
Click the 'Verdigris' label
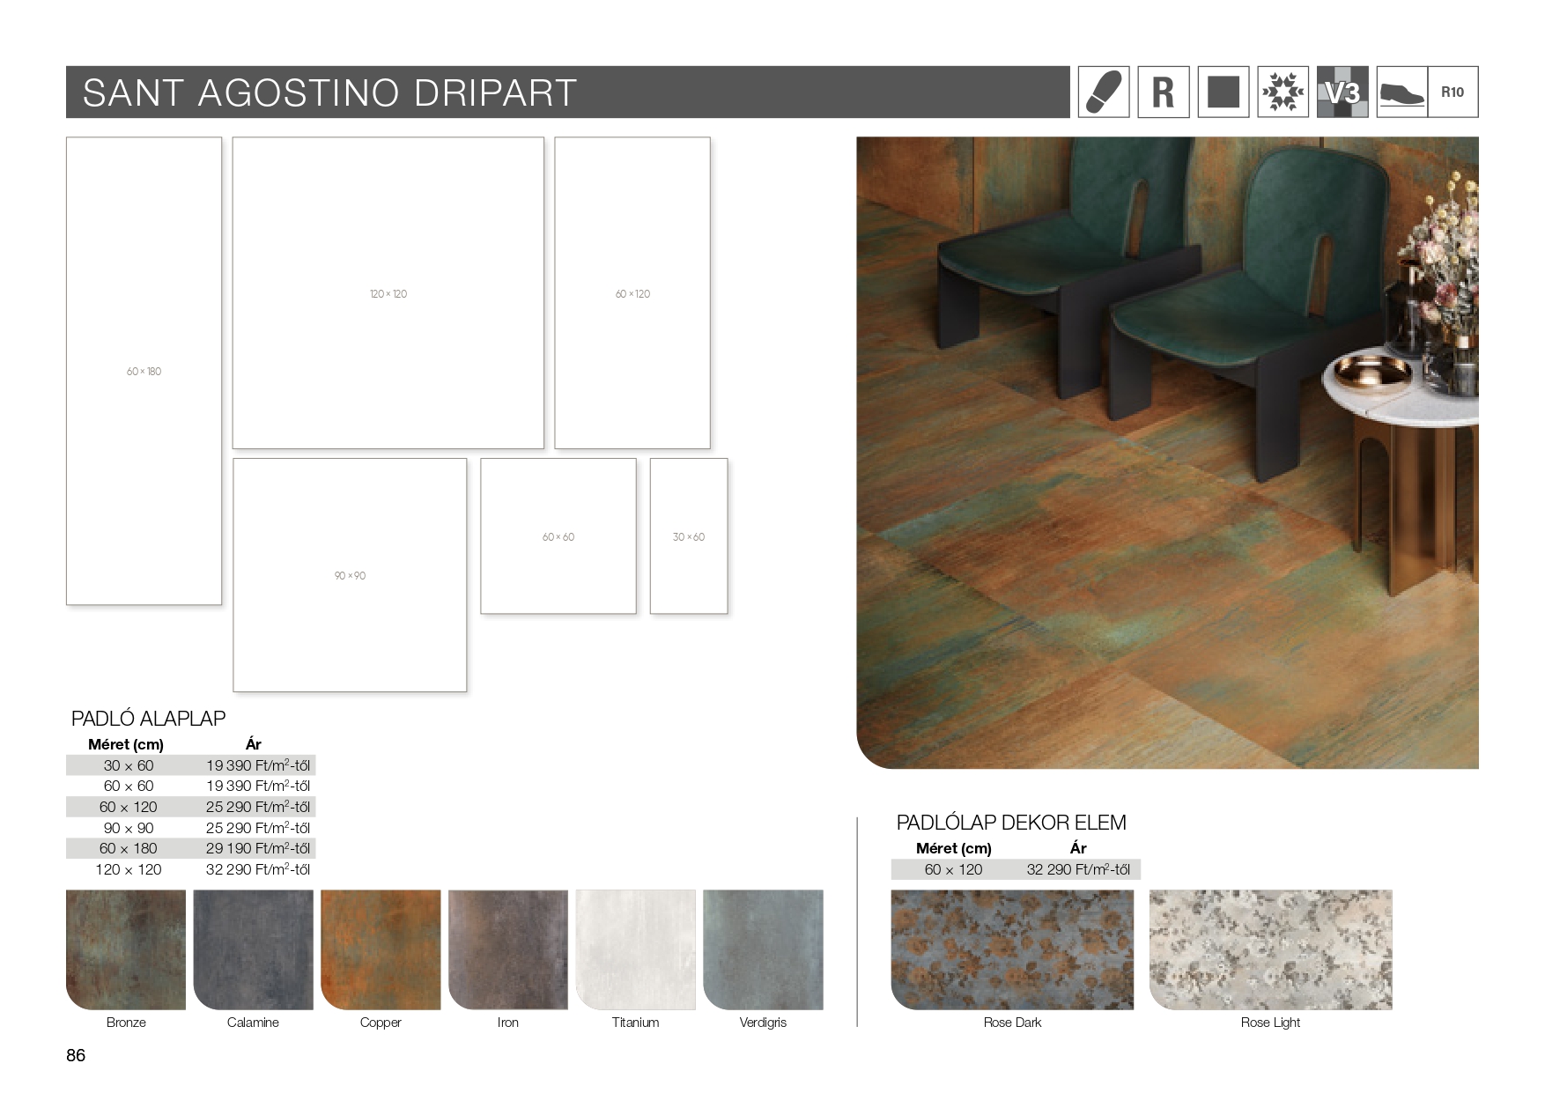coord(763,1023)
